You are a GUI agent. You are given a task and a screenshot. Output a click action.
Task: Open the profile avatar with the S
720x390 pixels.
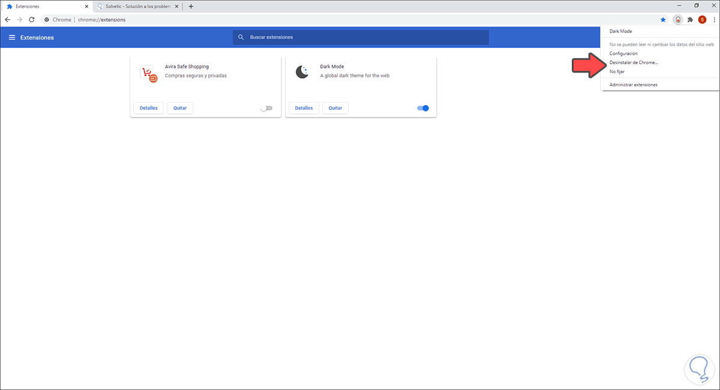click(702, 19)
